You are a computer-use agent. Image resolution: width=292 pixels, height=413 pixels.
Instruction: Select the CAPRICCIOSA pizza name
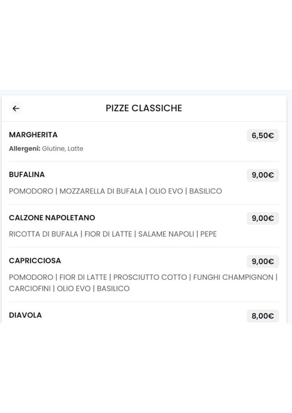[x=35, y=261]
